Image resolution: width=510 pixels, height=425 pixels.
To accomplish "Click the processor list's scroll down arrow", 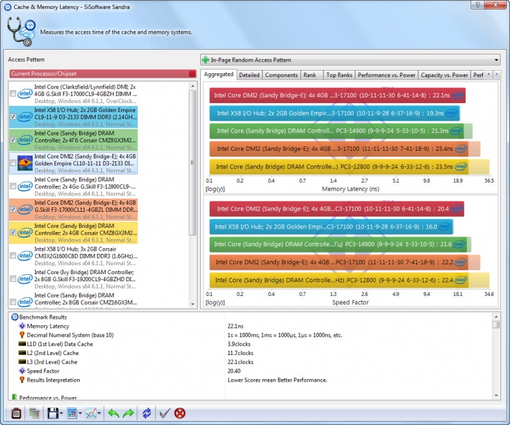I will tap(193, 304).
